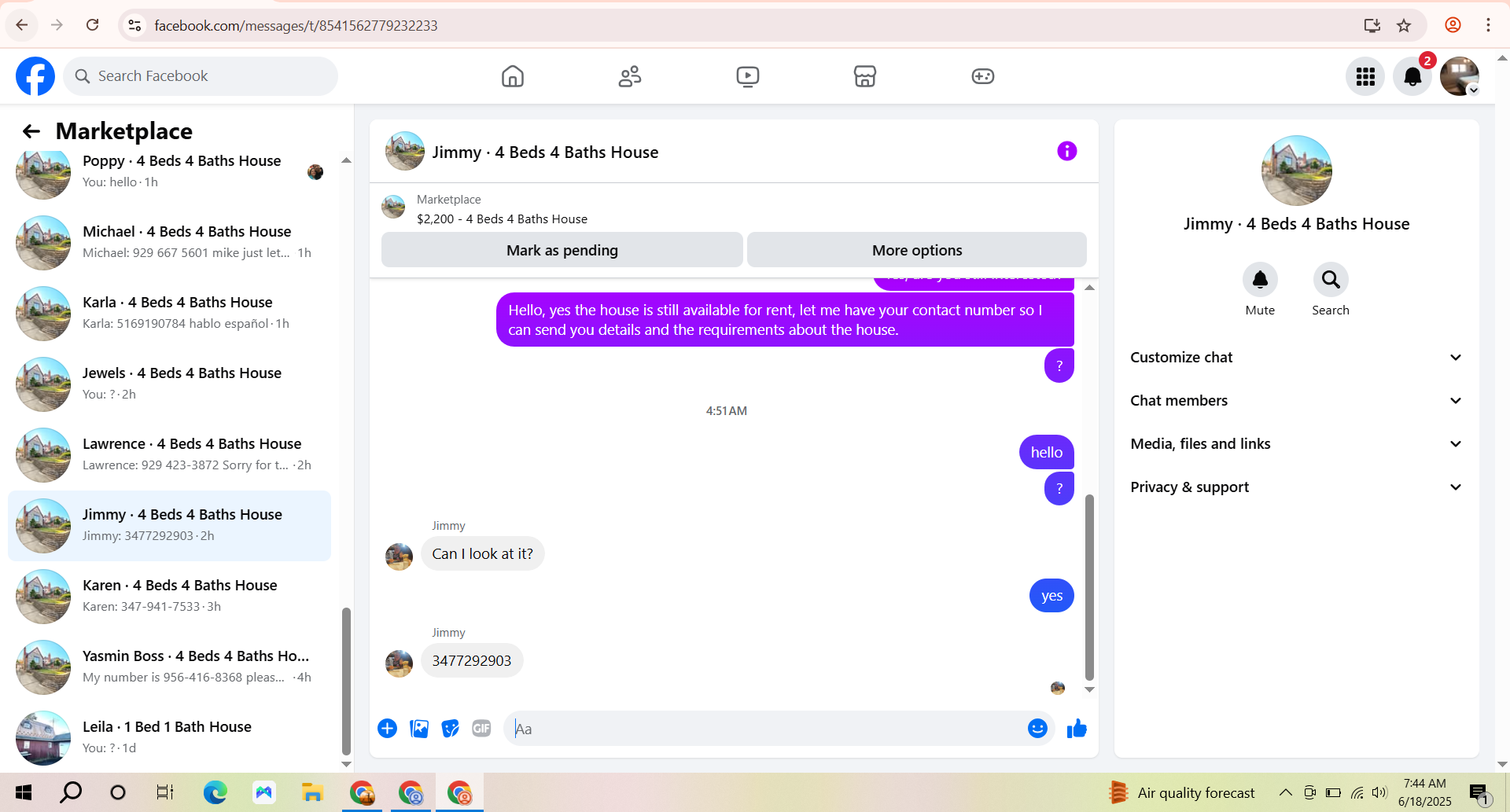Choose a sticker icon
Image resolution: width=1510 pixels, height=812 pixels.
[450, 729]
